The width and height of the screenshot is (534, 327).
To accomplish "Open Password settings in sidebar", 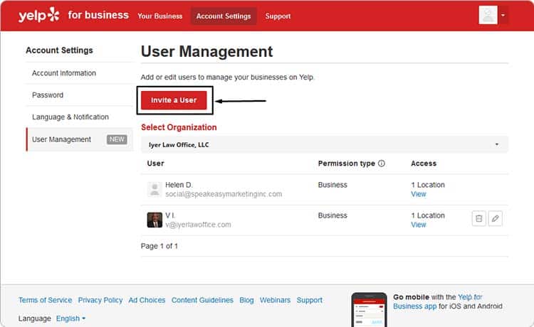I will pos(48,95).
